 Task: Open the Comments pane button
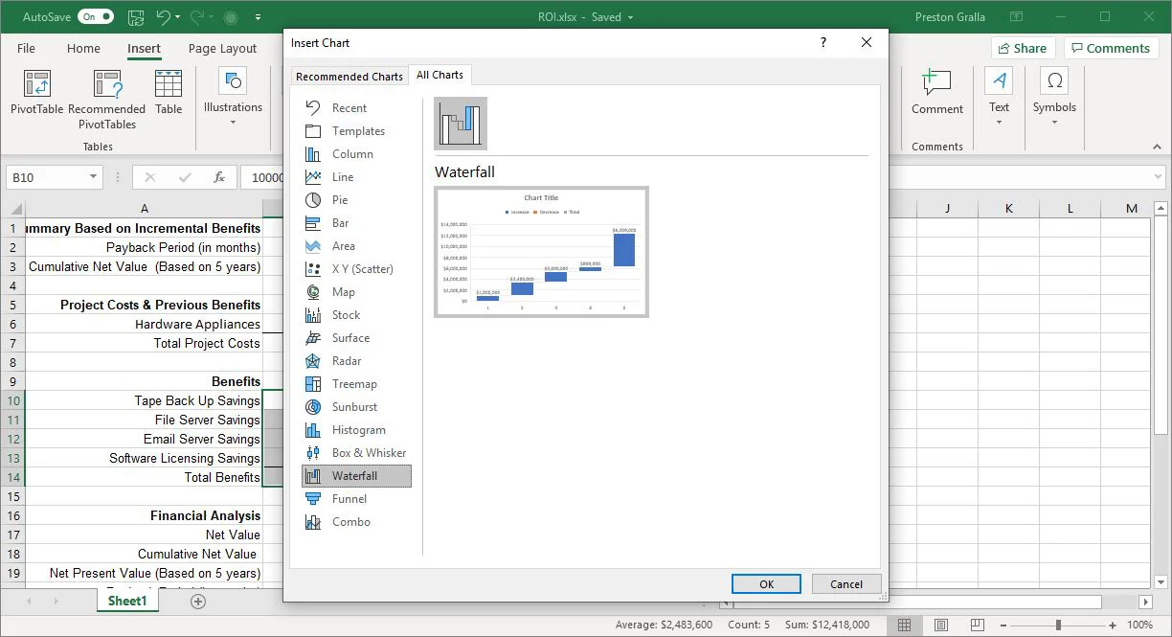coord(1109,48)
